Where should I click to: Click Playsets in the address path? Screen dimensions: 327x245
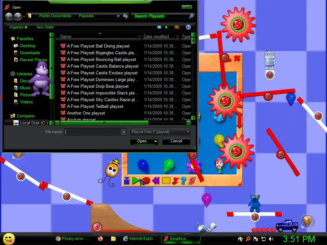[x=86, y=16]
